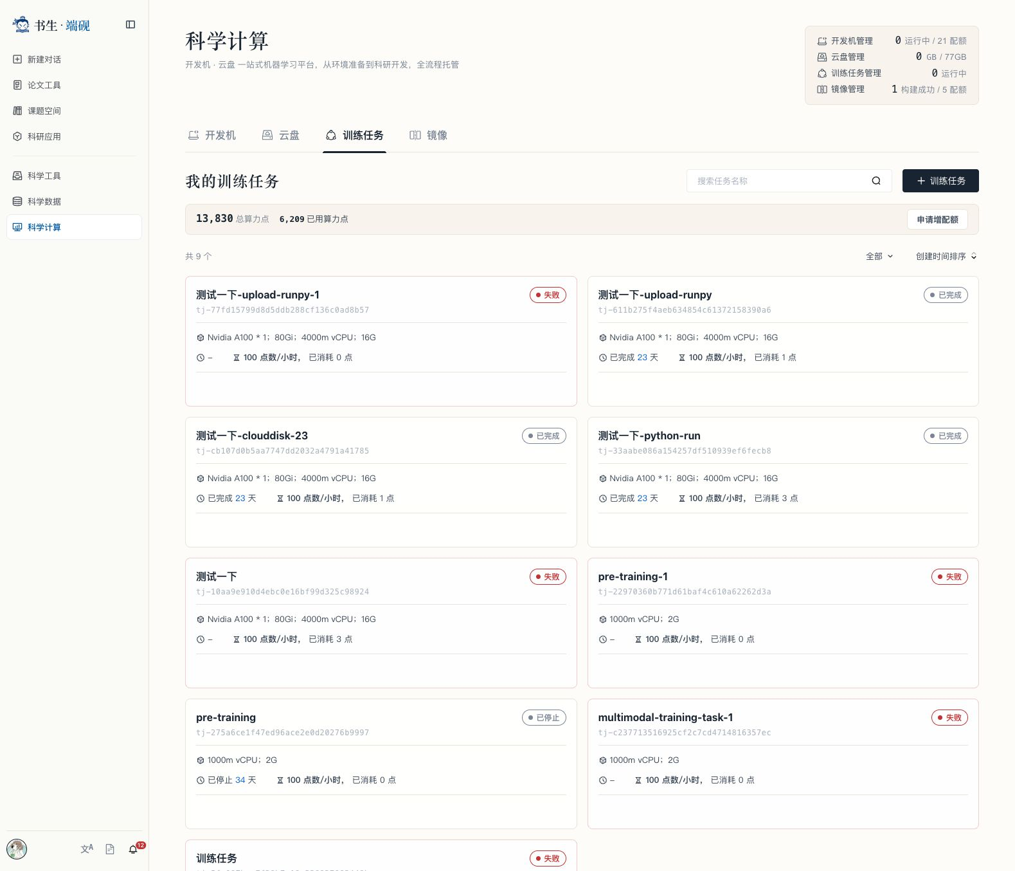Click task ID tj-c237713516925cf2c7cd4714816357ec
The height and width of the screenshot is (871, 1015).
tap(685, 733)
